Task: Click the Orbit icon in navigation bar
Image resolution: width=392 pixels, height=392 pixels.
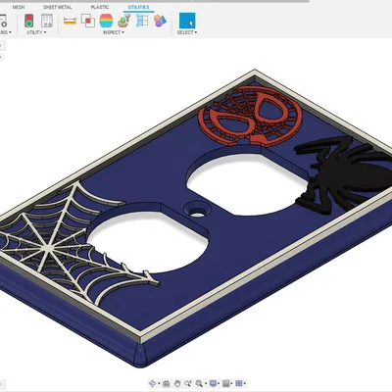Action: point(152,383)
